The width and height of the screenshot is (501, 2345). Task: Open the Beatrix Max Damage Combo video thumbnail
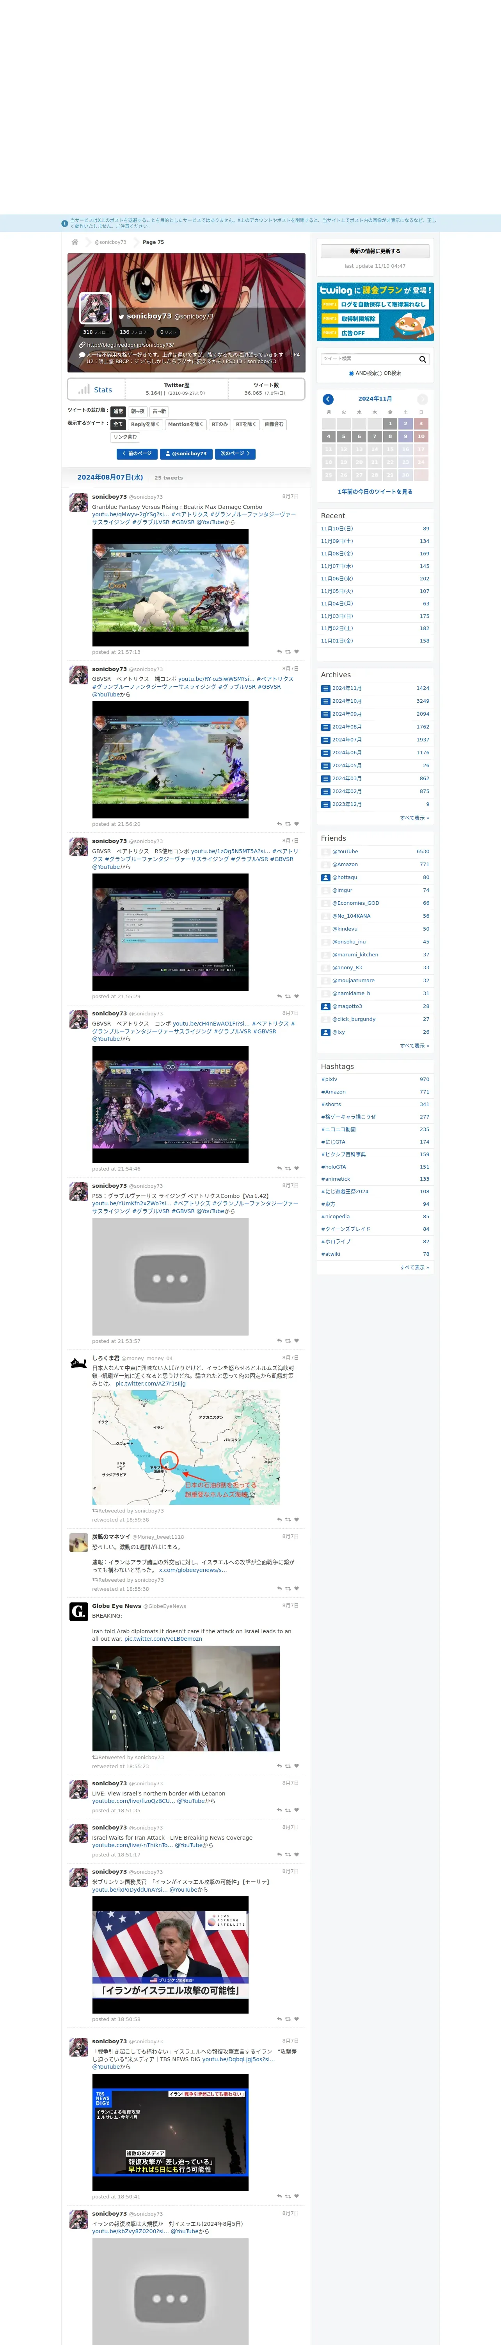point(170,588)
